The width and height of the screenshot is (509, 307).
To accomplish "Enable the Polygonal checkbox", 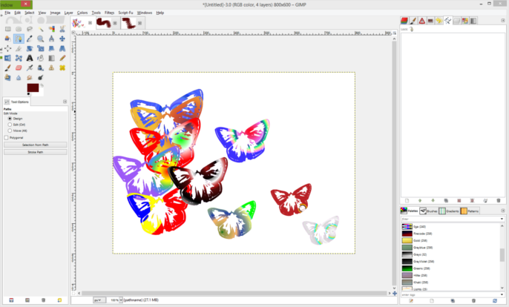I will pos(6,138).
